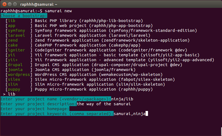This screenshot has width=222, height=136.
Task: Select the 'laravel' bootstrap key
Action: [16, 35]
